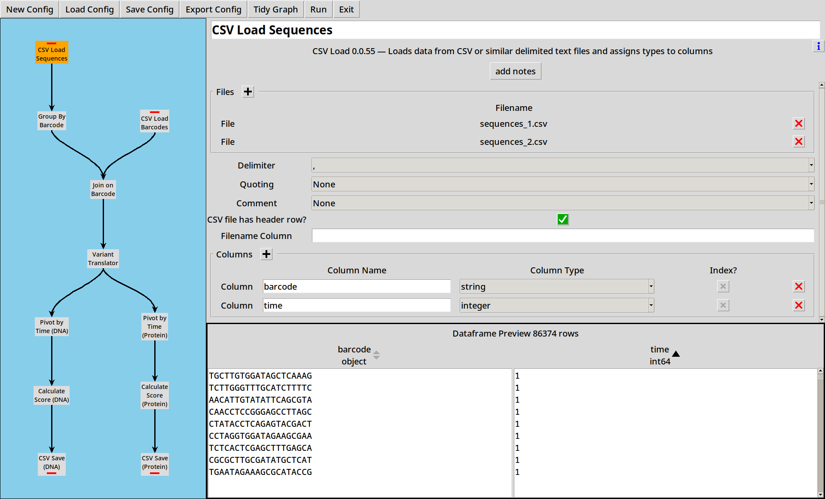Open the Delimiter dropdown

click(563, 165)
